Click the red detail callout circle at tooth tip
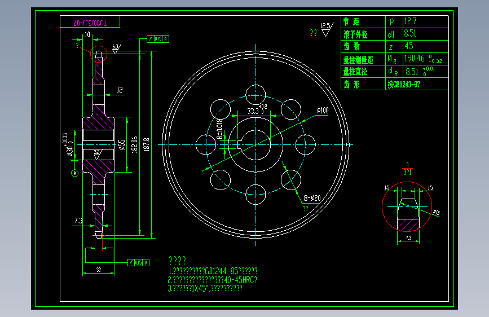 coord(99,54)
